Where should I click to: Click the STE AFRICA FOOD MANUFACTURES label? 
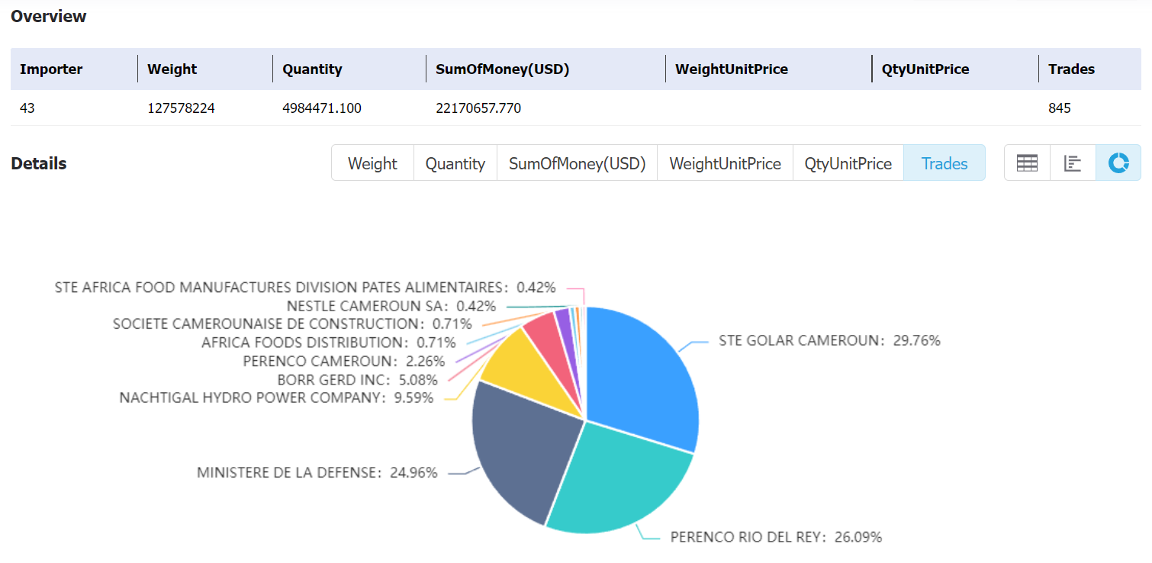305,288
